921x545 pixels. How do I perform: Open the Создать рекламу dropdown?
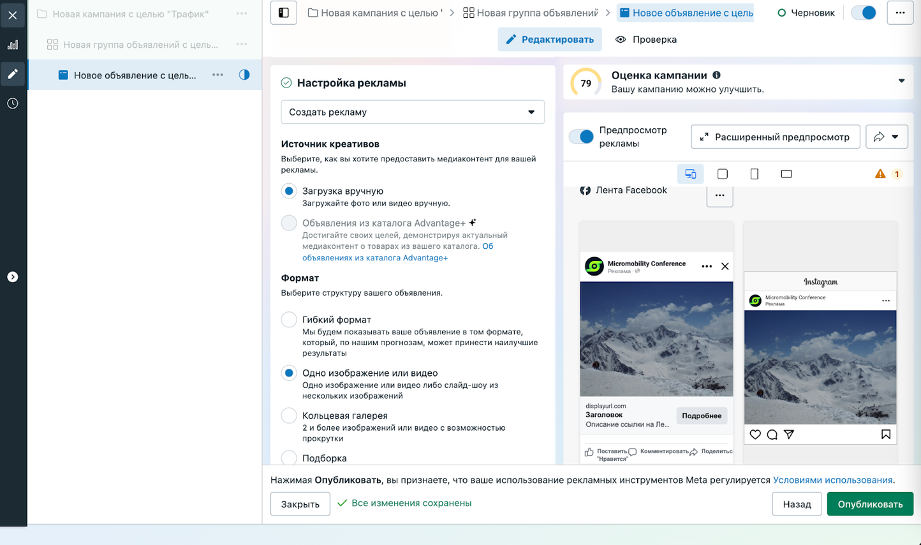[413, 112]
